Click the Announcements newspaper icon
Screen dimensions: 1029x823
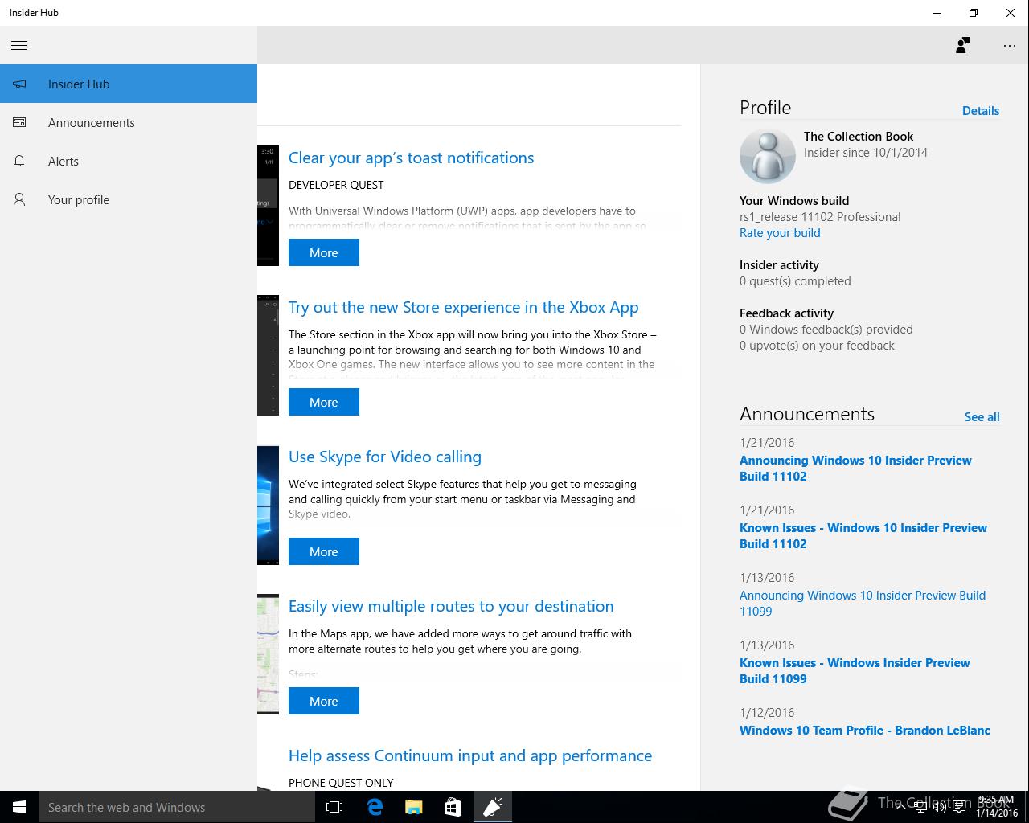pos(19,122)
